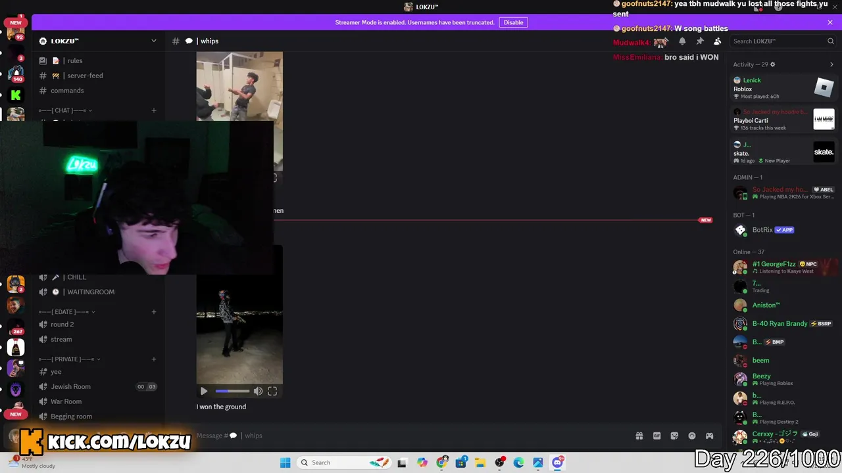Open the server with 140 badge

(16, 72)
